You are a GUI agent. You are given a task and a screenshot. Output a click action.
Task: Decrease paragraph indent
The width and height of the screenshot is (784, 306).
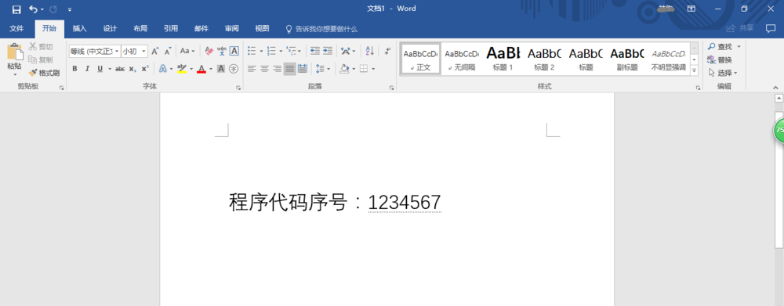315,51
